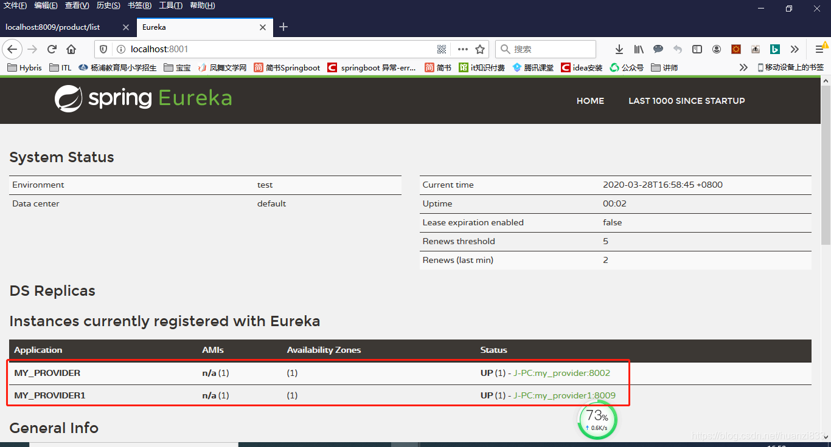The image size is (831, 447).
Task: Open the 简书 bookmark
Action: (x=438, y=67)
